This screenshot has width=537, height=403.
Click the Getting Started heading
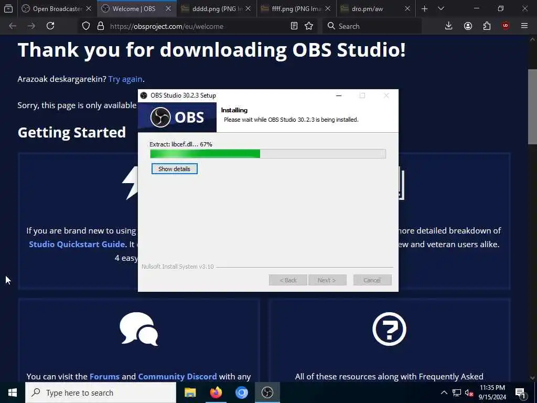click(71, 133)
